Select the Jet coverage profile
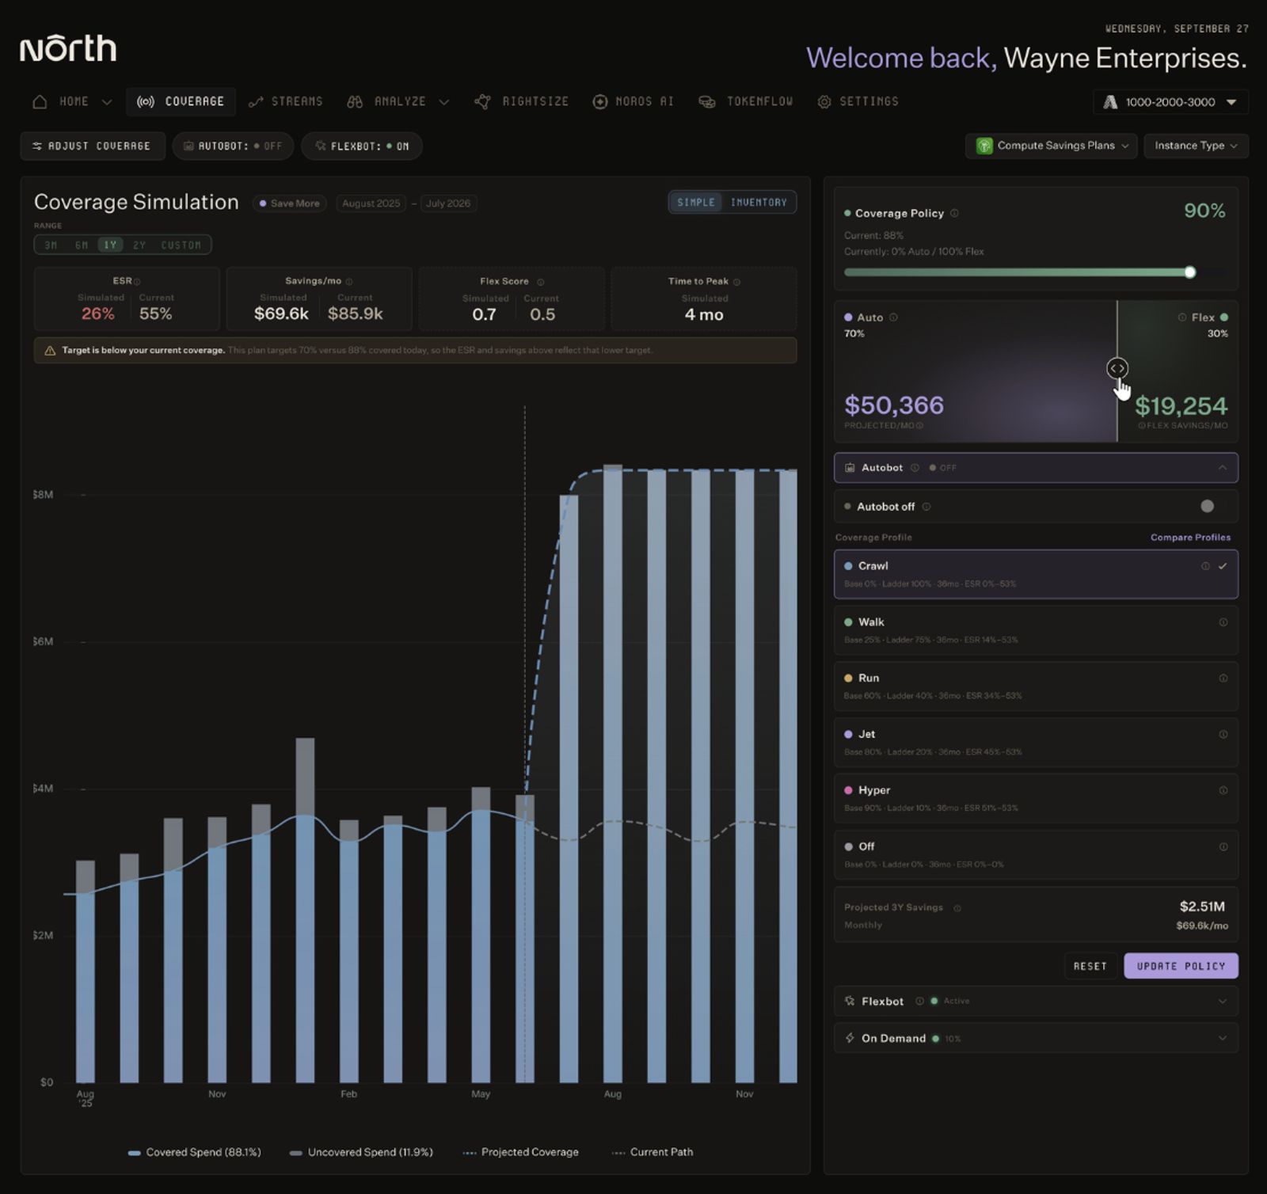This screenshot has width=1267, height=1194. coord(1036,743)
